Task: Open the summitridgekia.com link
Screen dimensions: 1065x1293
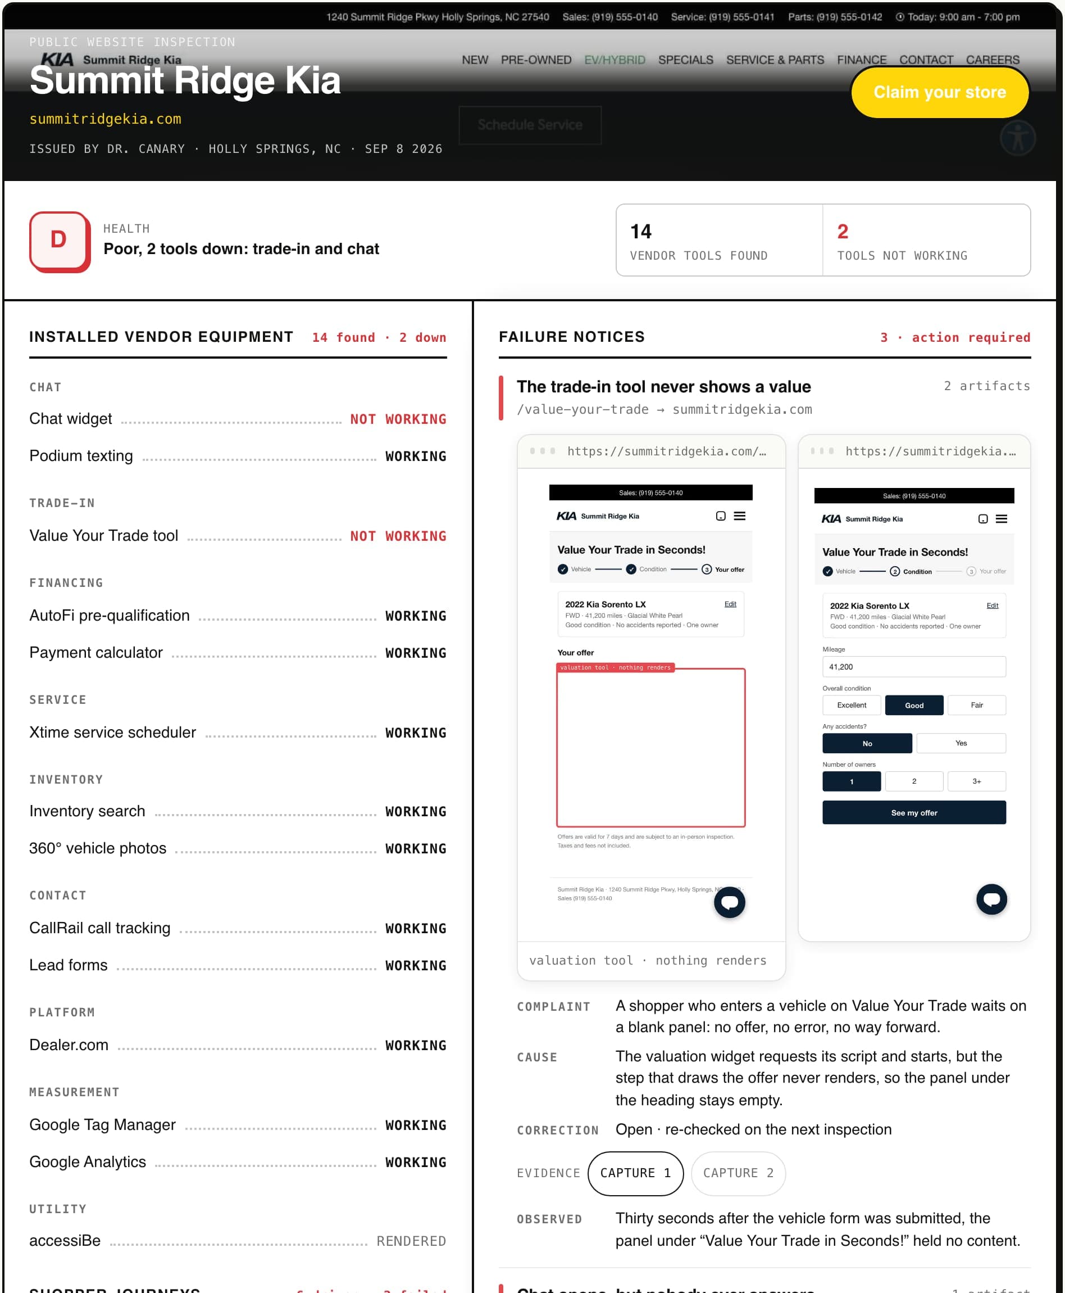Action: pos(105,119)
